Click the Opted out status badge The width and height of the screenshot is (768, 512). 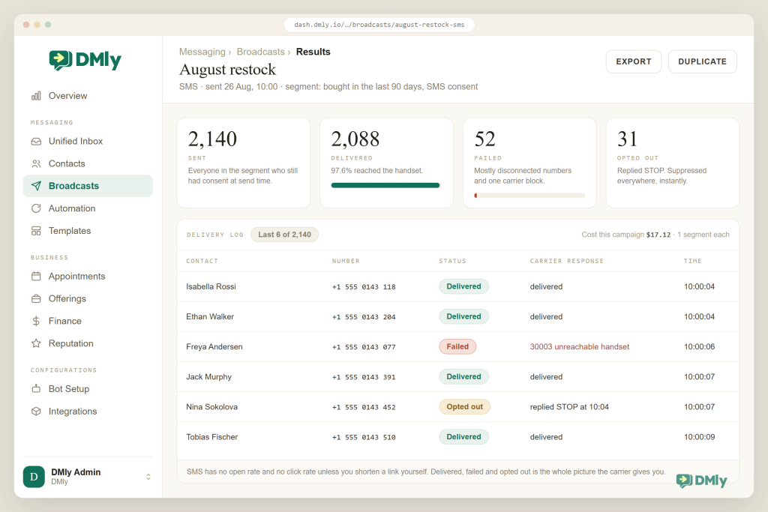(x=464, y=407)
